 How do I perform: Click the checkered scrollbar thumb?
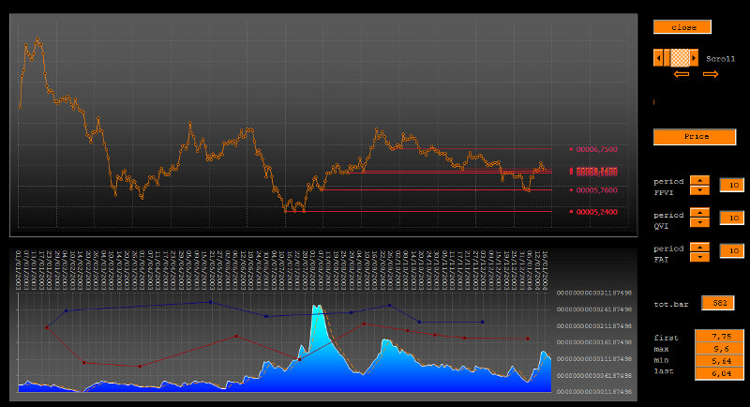pos(679,58)
